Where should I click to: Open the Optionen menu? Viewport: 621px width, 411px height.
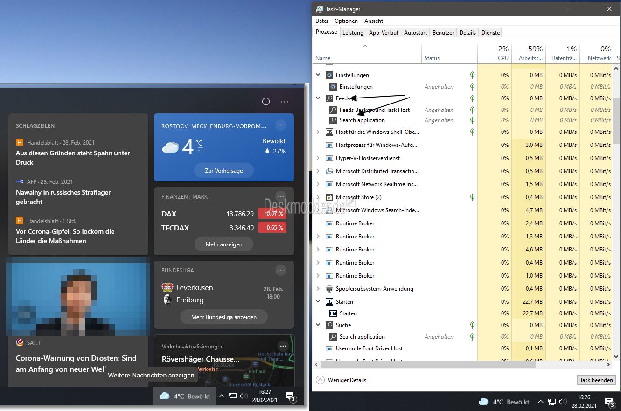pos(346,21)
